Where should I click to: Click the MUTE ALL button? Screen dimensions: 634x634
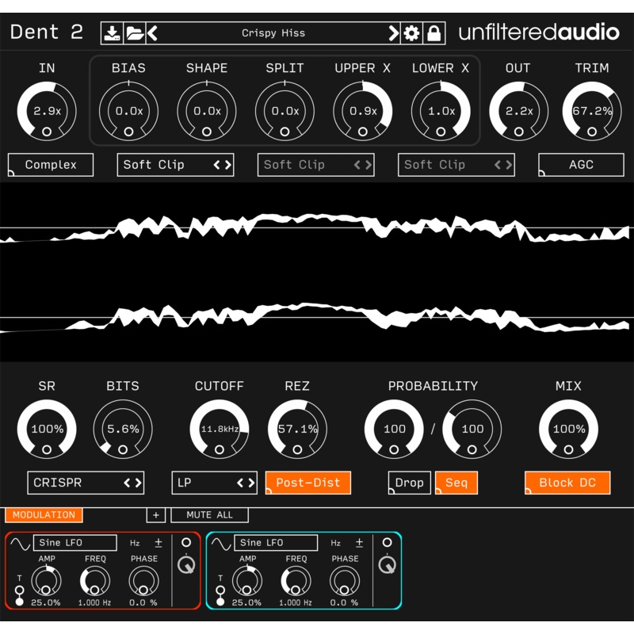tap(209, 514)
